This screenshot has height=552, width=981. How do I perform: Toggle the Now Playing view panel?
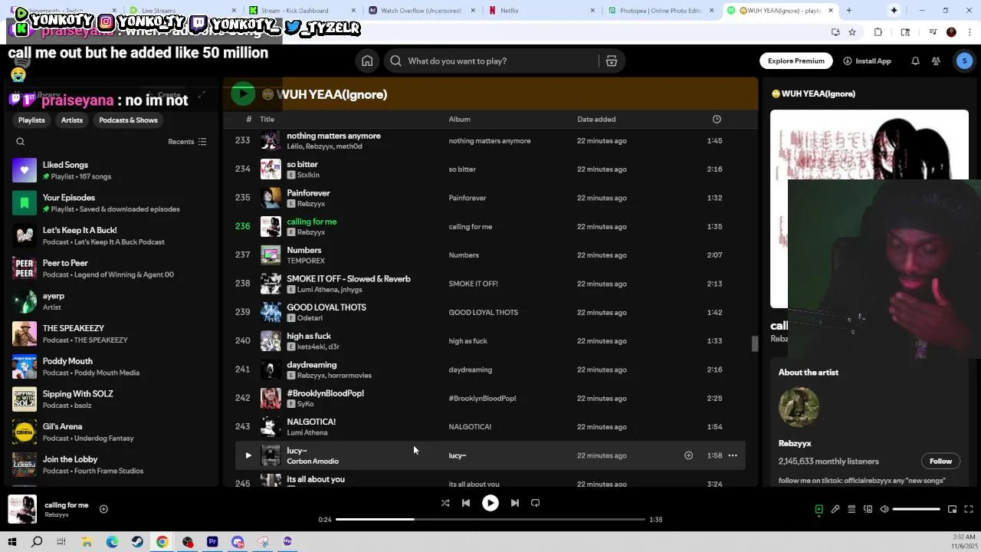tap(819, 509)
